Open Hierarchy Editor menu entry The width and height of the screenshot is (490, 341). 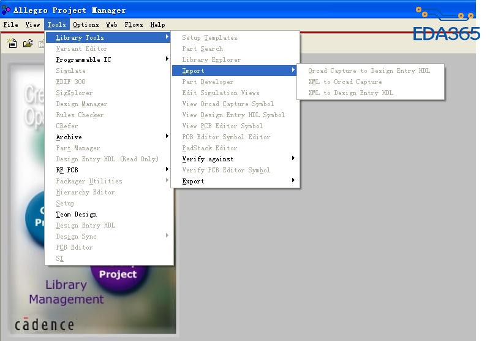click(108, 192)
